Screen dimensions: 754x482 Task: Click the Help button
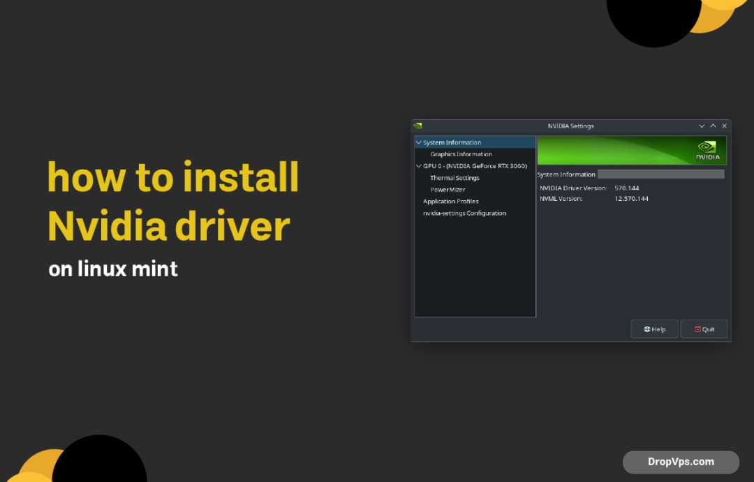point(654,329)
